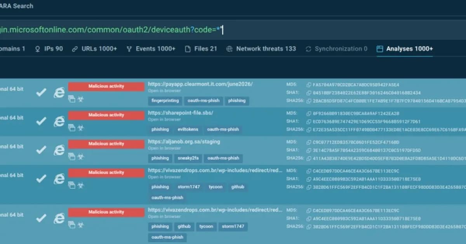
Task: Open the https://sharepoint-file.sbs/ analysis link
Action: point(181,113)
